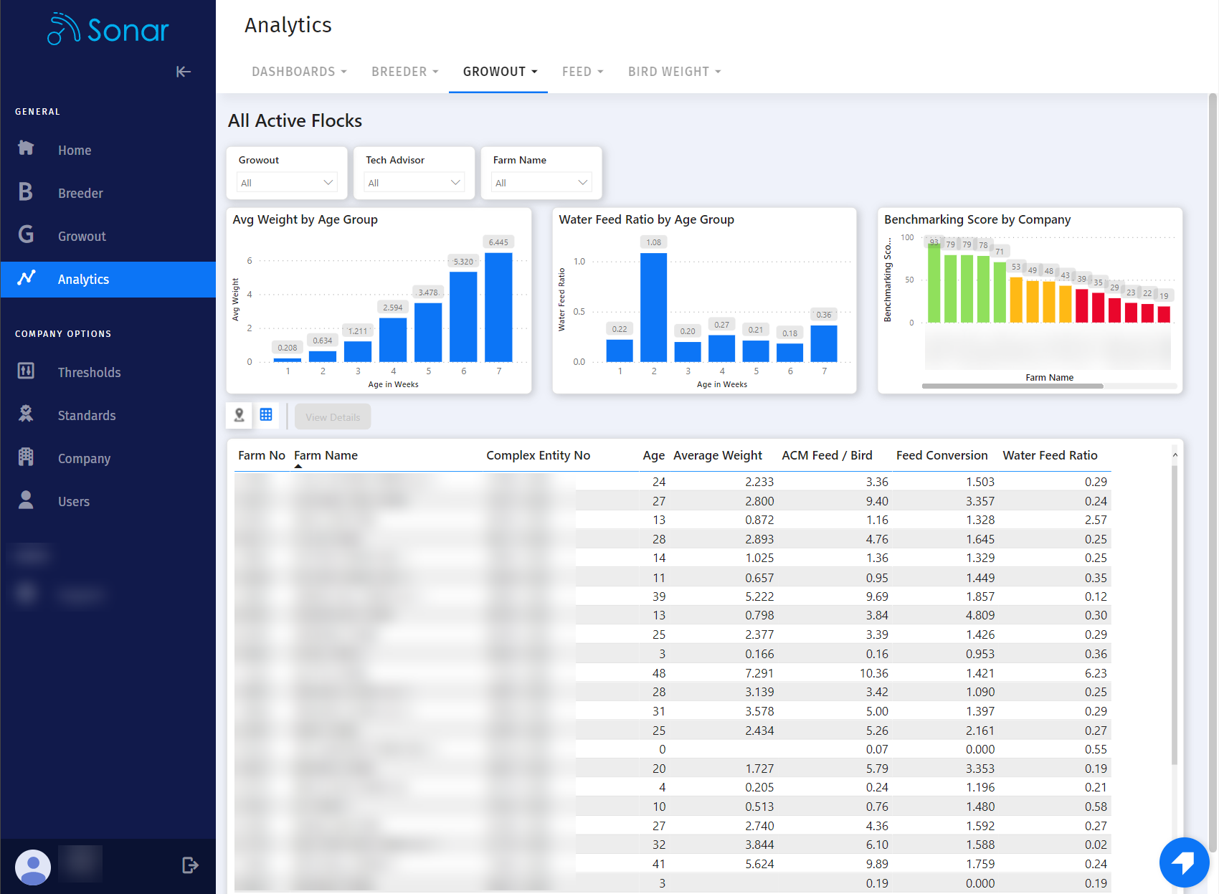1219x894 pixels.
Task: Open the Growout section icon
Action: (x=26, y=234)
